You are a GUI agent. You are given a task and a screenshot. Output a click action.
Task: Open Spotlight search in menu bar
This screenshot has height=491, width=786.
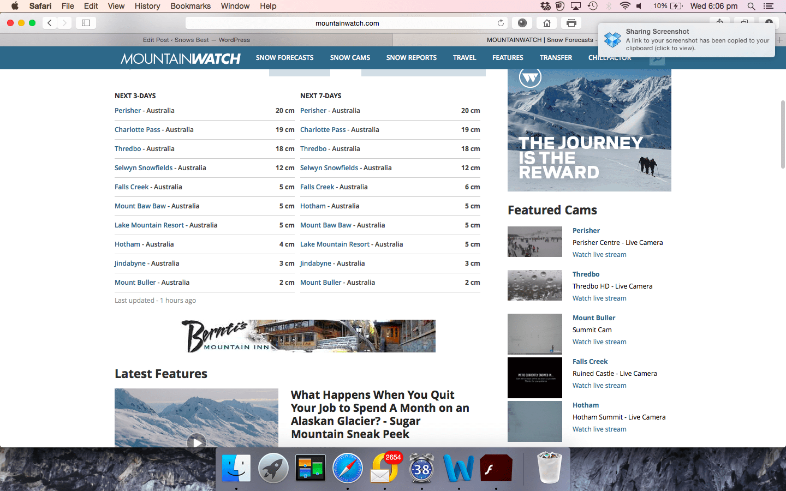coord(752,6)
